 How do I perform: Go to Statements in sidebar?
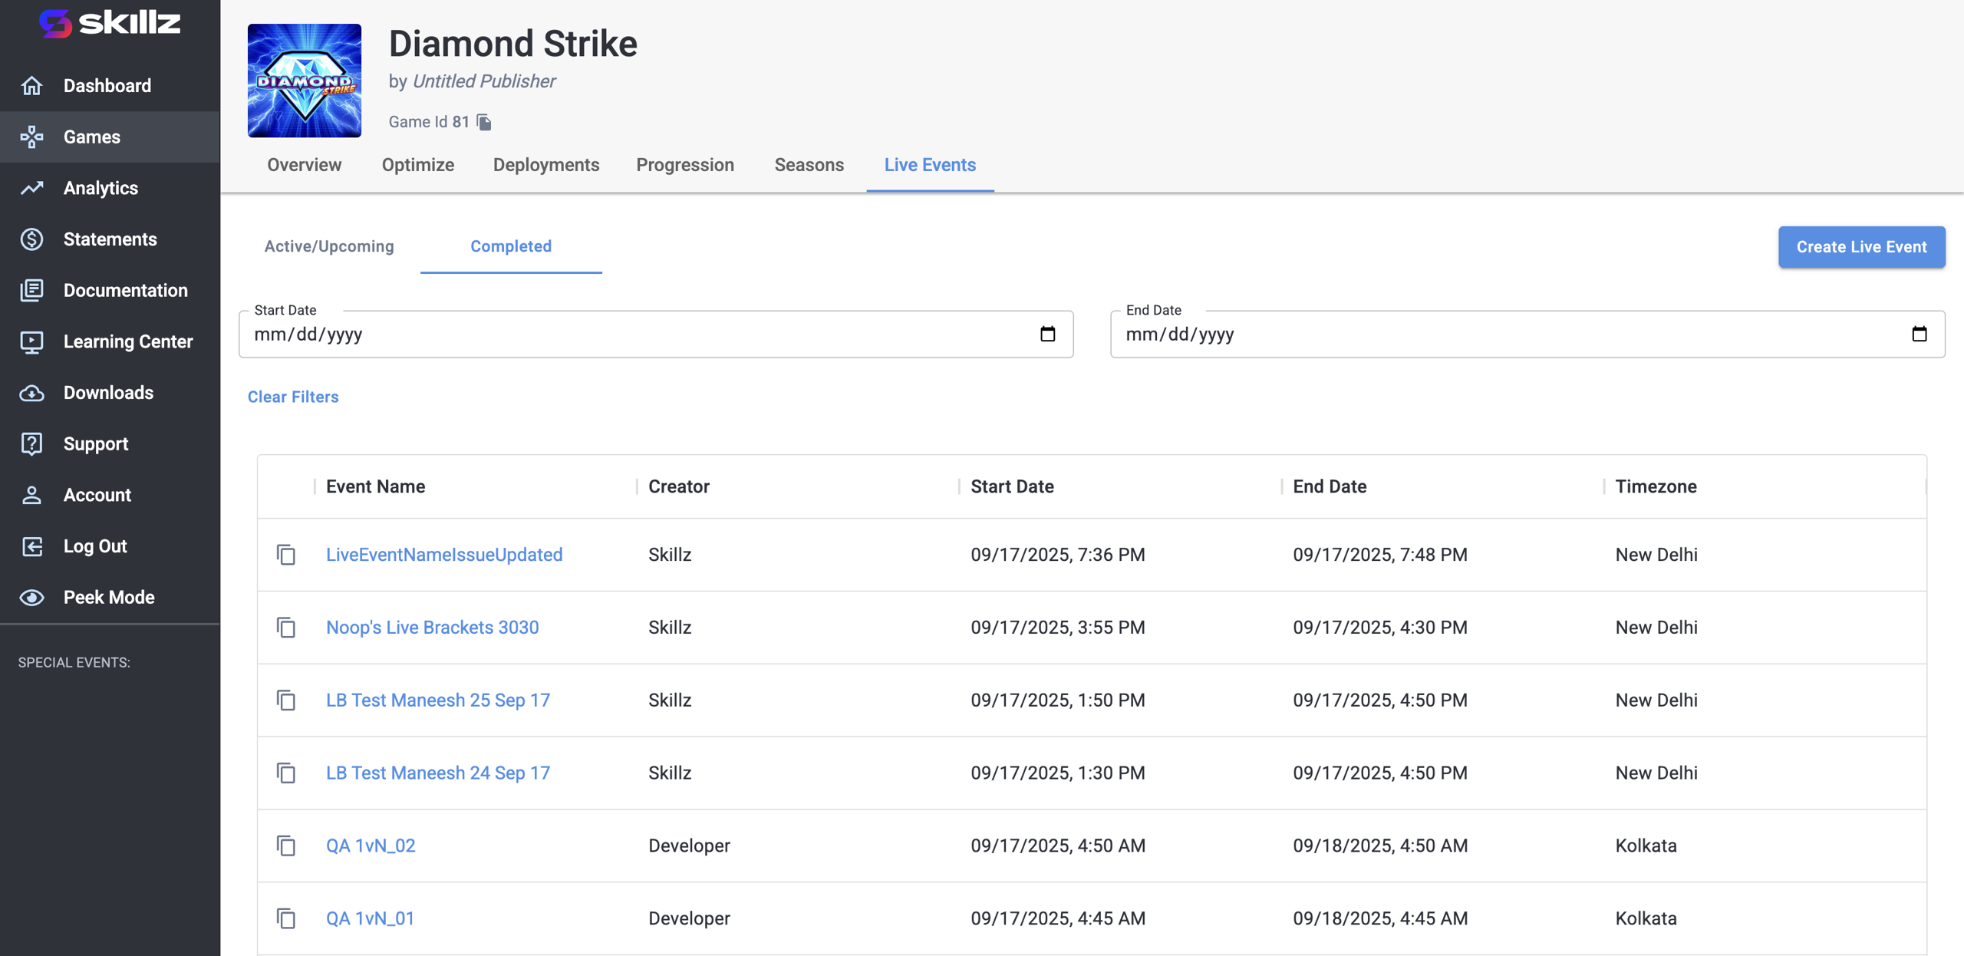[x=110, y=239]
